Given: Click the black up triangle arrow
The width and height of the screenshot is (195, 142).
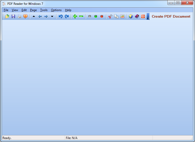Looking at the screenshot, I should pos(34,16).
